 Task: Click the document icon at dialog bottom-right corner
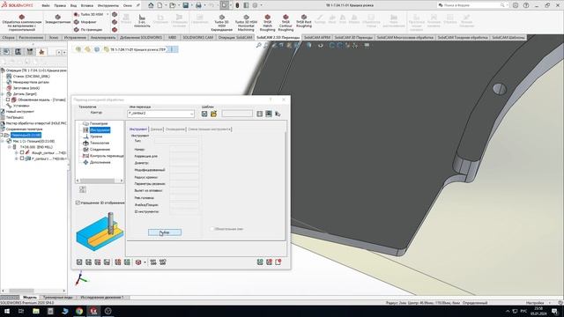click(278, 262)
